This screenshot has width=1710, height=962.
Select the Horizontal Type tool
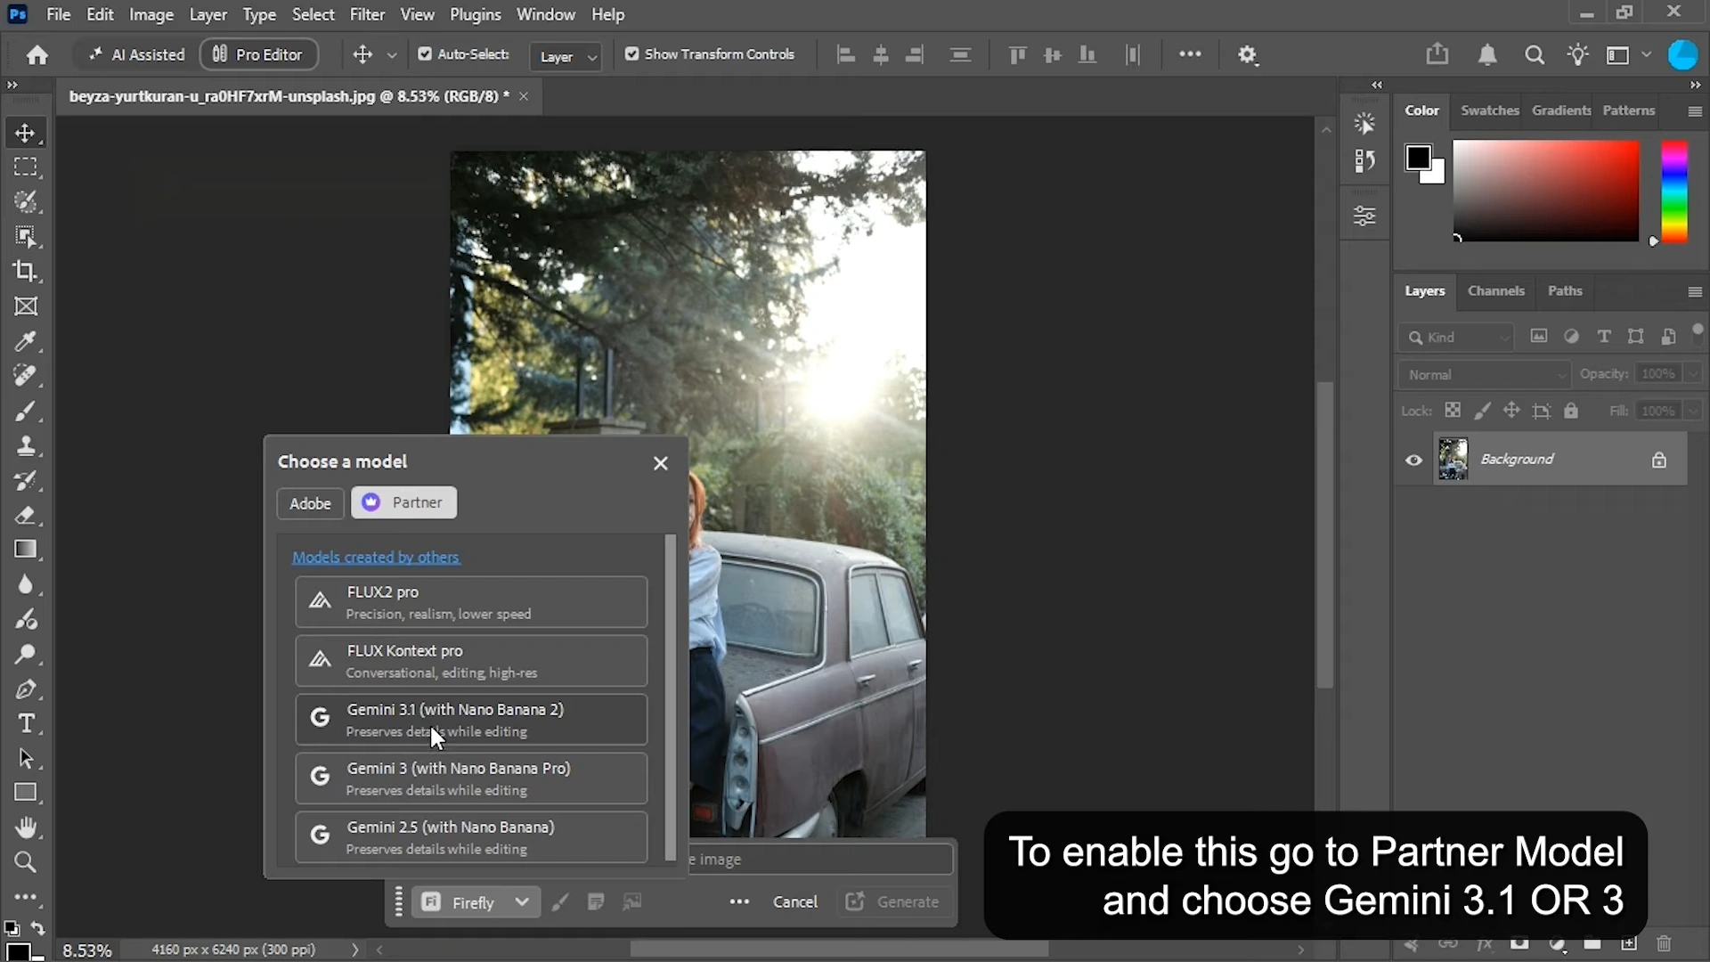point(25,723)
